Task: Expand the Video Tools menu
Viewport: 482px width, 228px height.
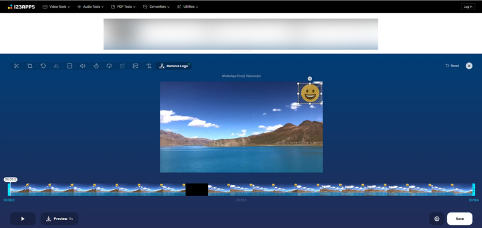Action: click(56, 7)
